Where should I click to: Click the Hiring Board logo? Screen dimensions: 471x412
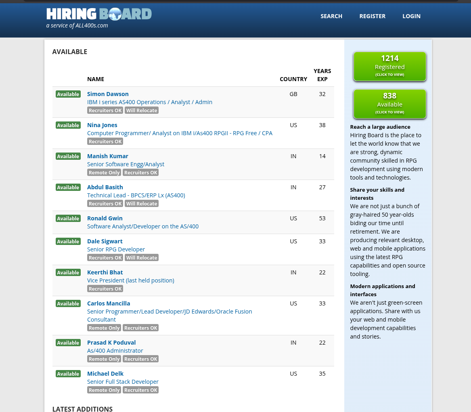coord(99,14)
